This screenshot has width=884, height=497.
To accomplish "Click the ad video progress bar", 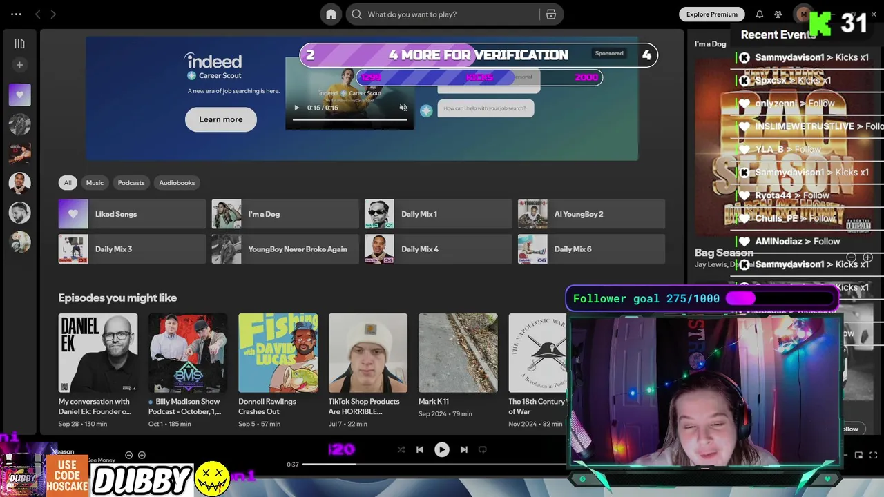I will tap(349, 119).
